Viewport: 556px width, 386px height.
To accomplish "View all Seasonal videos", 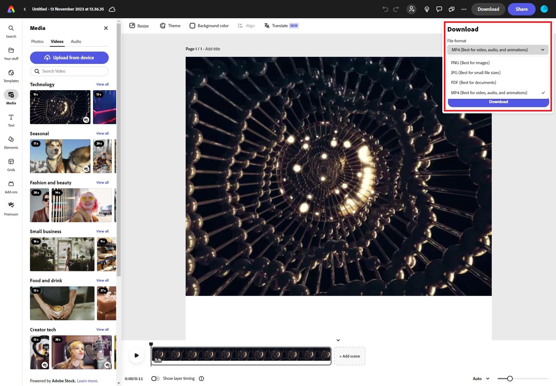I will point(103,133).
